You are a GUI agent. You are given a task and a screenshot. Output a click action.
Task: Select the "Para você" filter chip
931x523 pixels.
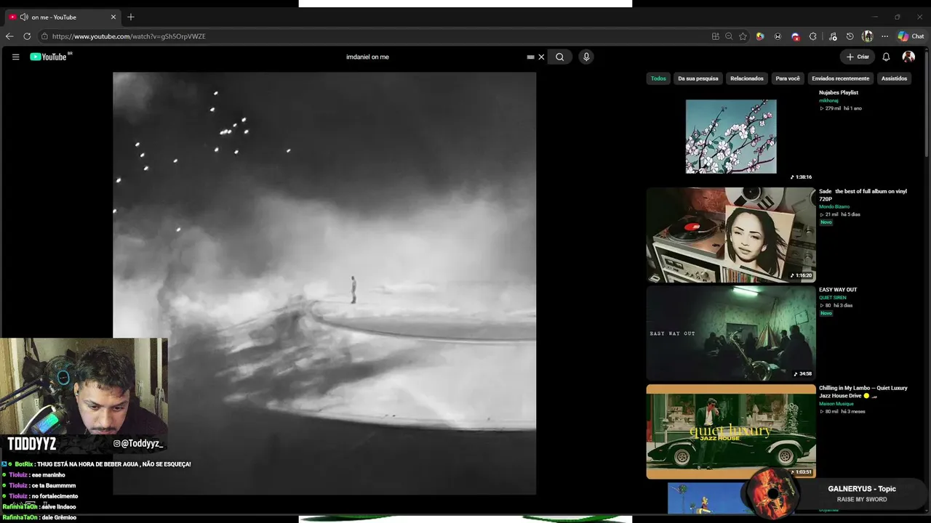click(x=788, y=78)
